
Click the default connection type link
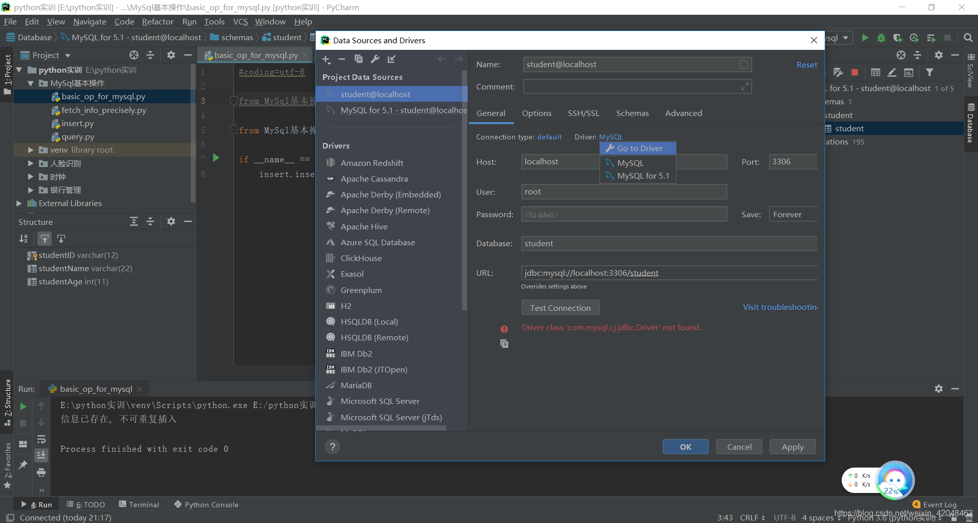click(549, 137)
